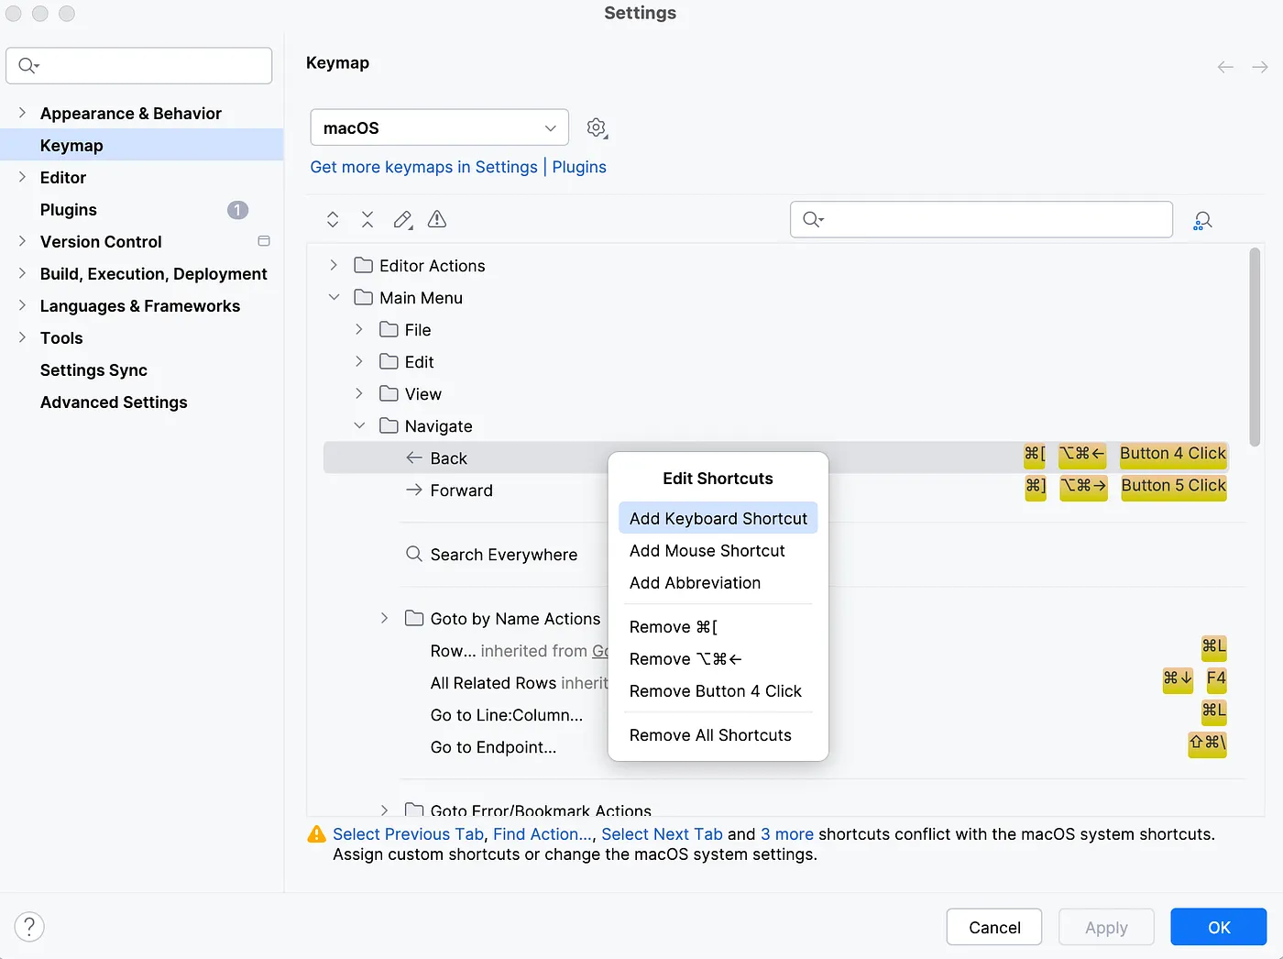This screenshot has width=1283, height=959.
Task: Show keymap conflicts via the warning triangle icon
Action: click(x=437, y=219)
